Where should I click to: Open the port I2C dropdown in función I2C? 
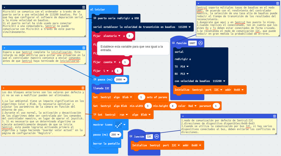click(x=176, y=145)
